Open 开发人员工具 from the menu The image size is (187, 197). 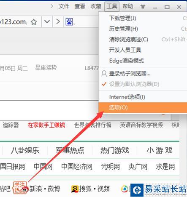pos(143,50)
